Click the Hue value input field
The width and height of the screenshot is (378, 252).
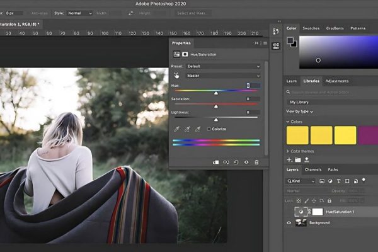pyautogui.click(x=253, y=85)
